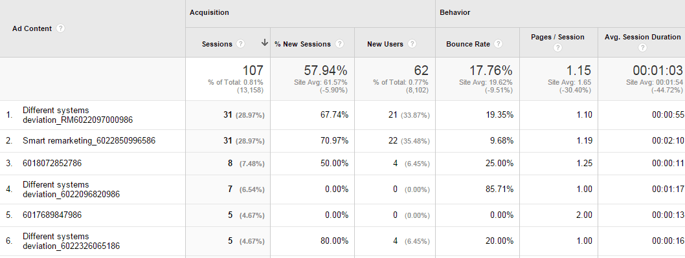Sort by Avg. Session Duration header
This screenshot has width=685, height=258.
[642, 37]
